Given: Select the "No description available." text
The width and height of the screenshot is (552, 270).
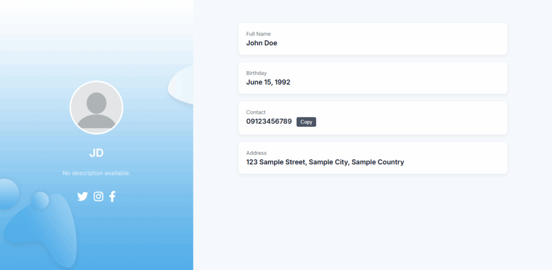Looking at the screenshot, I should (96, 173).
